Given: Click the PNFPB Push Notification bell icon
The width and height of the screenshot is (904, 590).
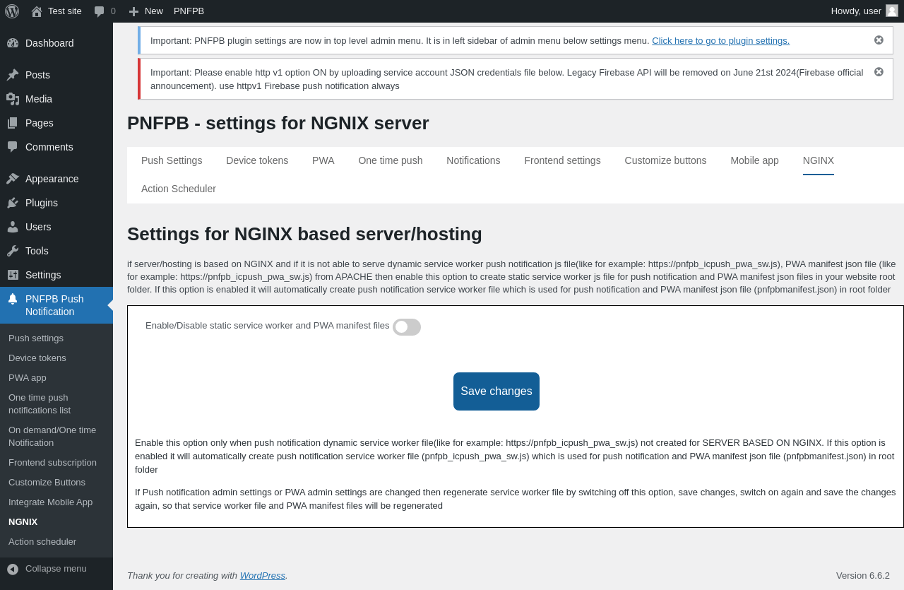Looking at the screenshot, I should (x=13, y=299).
